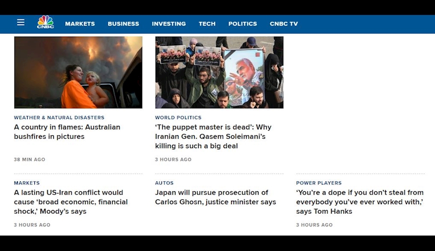Open 'The puppet master is dead' article
Viewport: 435px width, 251px height.
pyautogui.click(x=213, y=137)
